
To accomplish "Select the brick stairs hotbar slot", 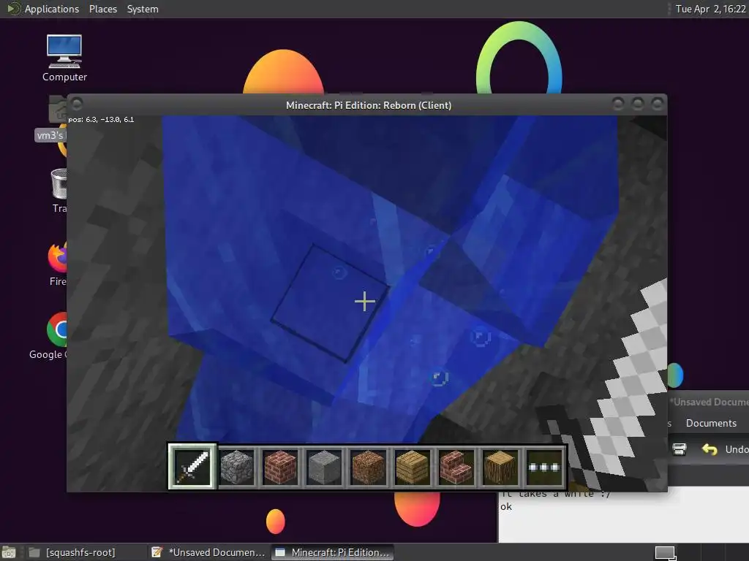I will click(456, 467).
